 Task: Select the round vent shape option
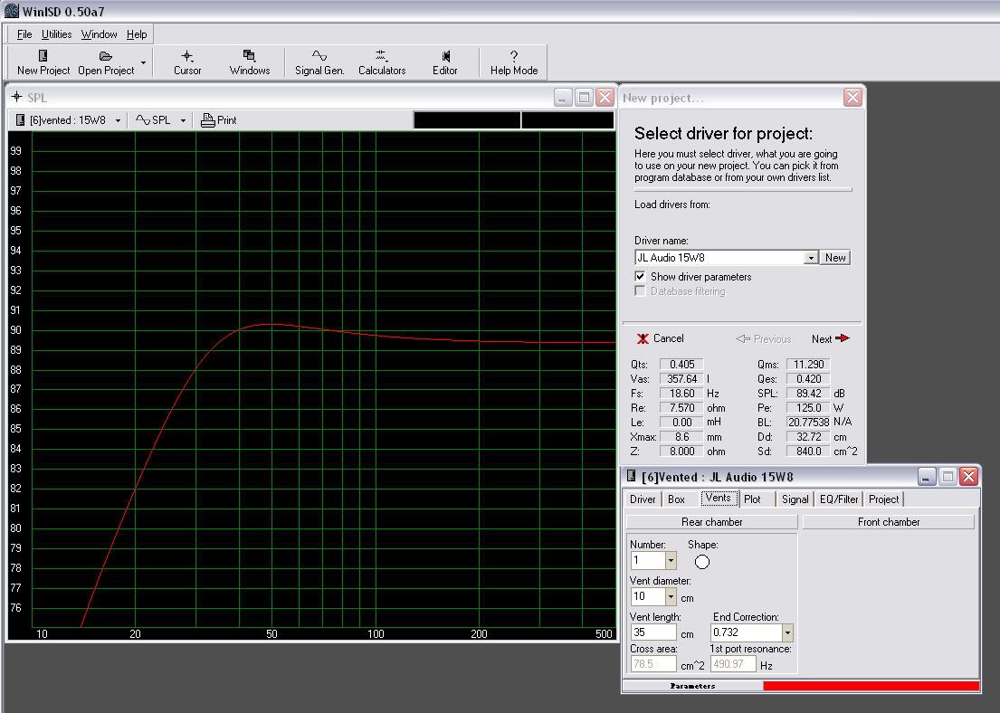702,562
